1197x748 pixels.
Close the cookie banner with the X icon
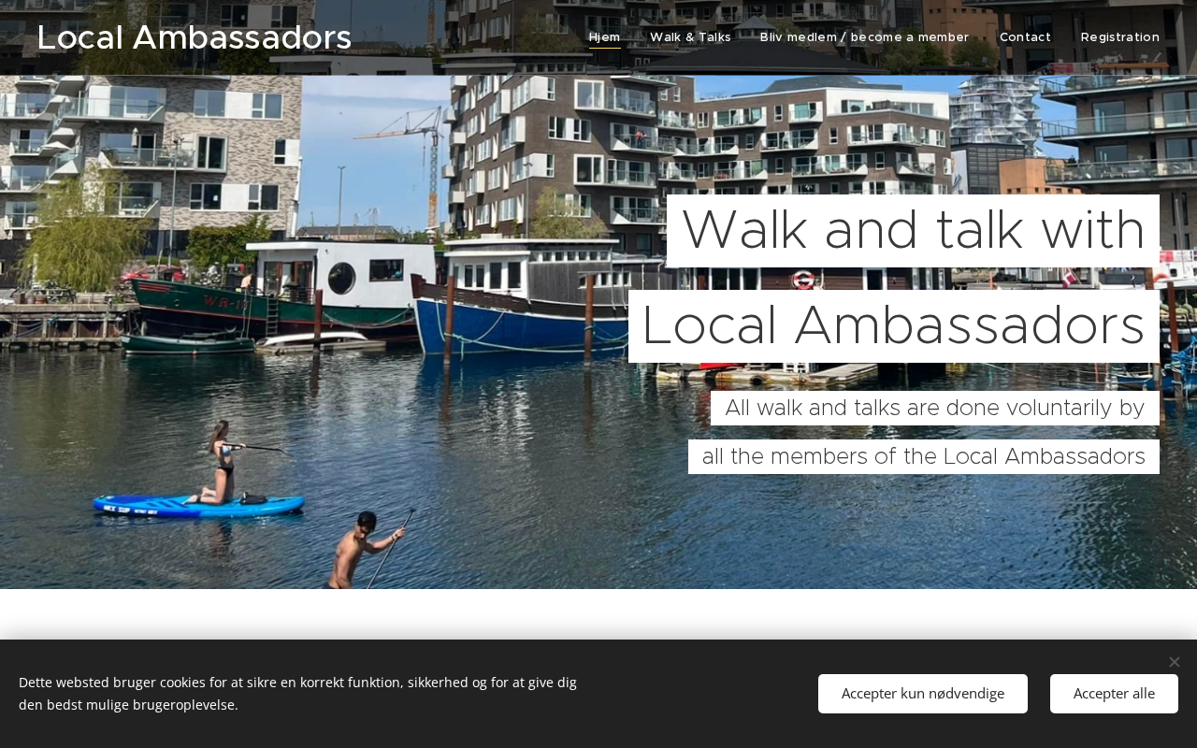click(1174, 662)
